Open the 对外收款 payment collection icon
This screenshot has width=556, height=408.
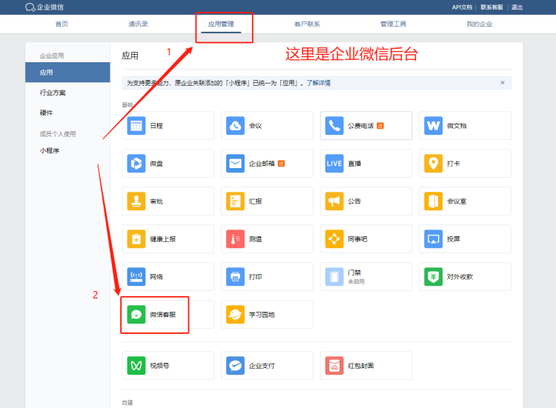coord(434,277)
